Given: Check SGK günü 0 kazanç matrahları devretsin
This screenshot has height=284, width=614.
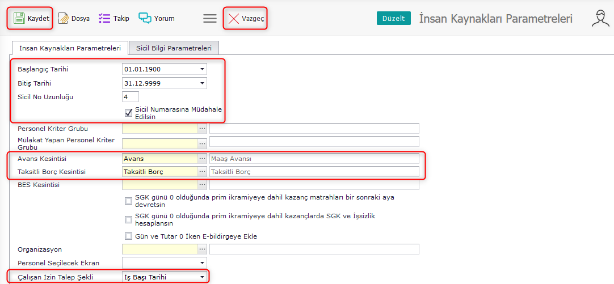Looking at the screenshot, I should [128, 201].
